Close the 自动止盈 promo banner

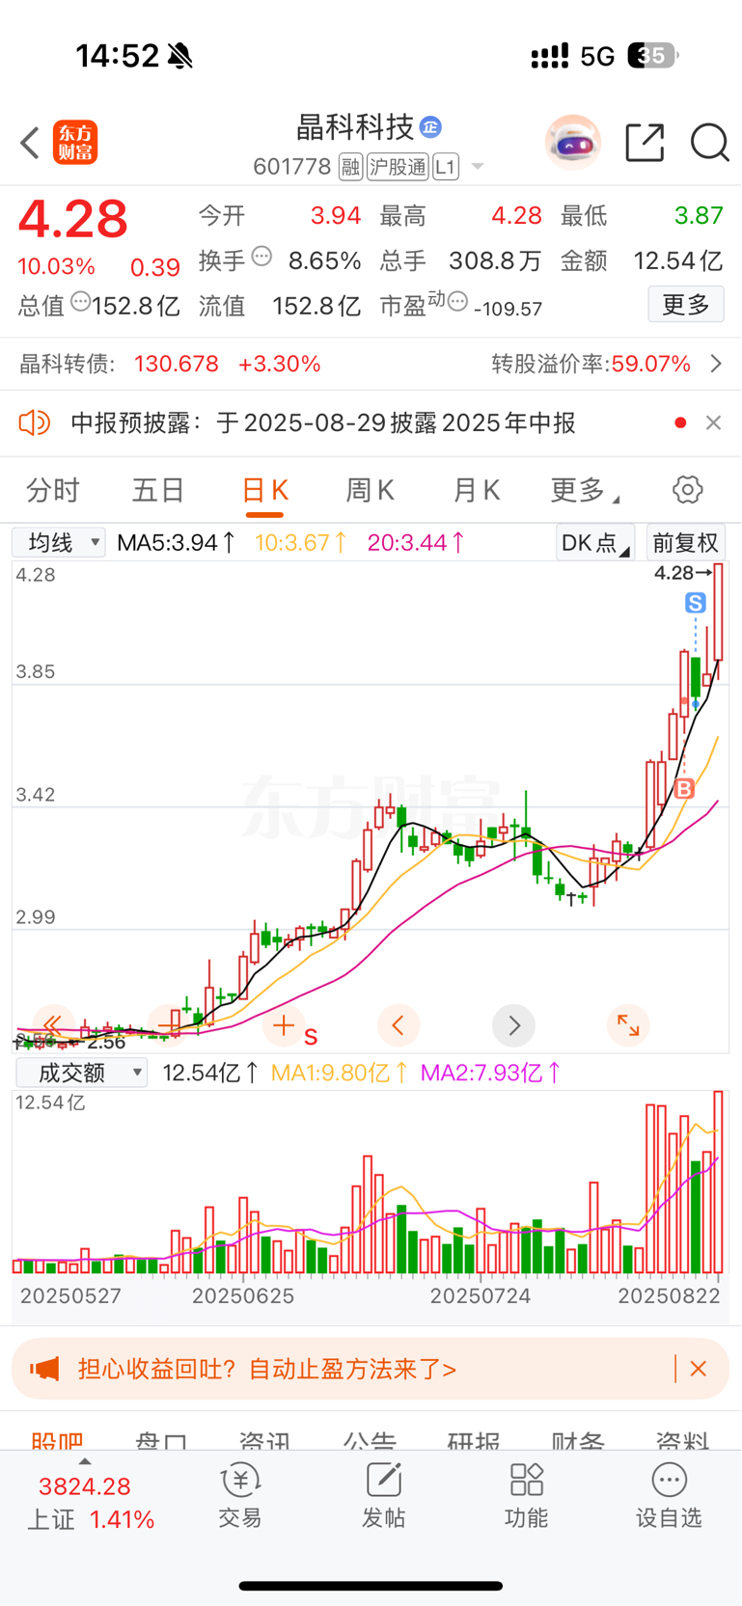click(699, 1369)
